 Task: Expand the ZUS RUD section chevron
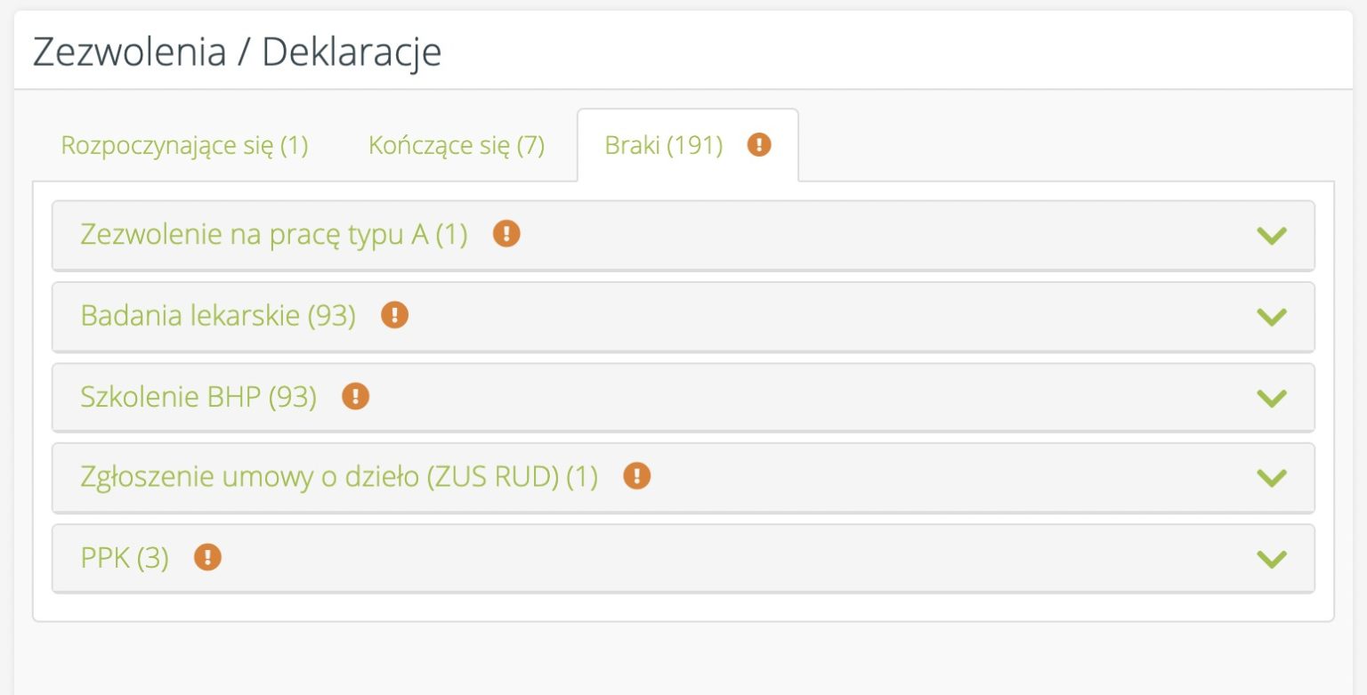tap(1272, 478)
